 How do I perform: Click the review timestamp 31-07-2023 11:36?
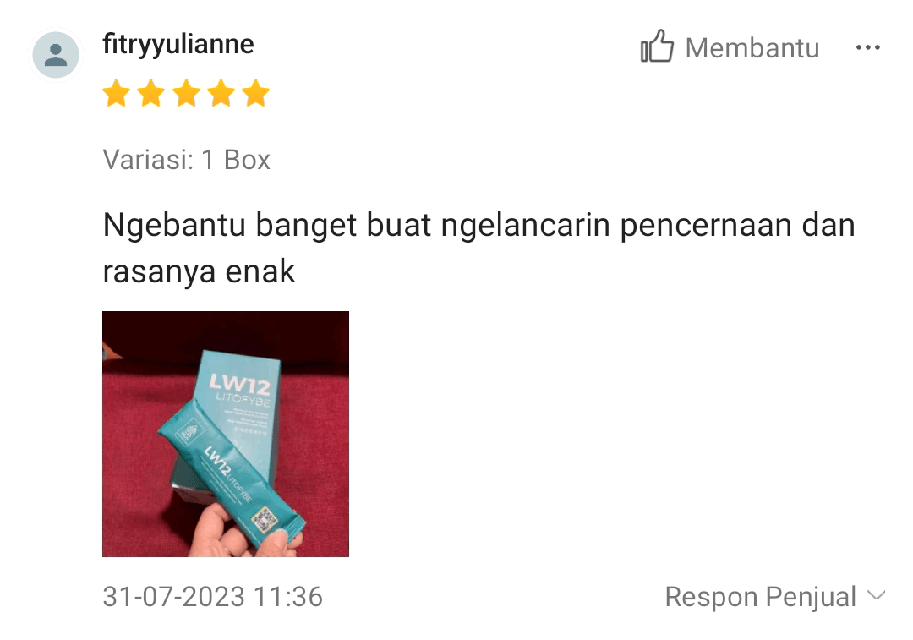(x=212, y=597)
